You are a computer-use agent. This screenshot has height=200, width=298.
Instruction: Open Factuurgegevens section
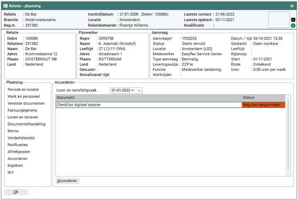point(22,110)
